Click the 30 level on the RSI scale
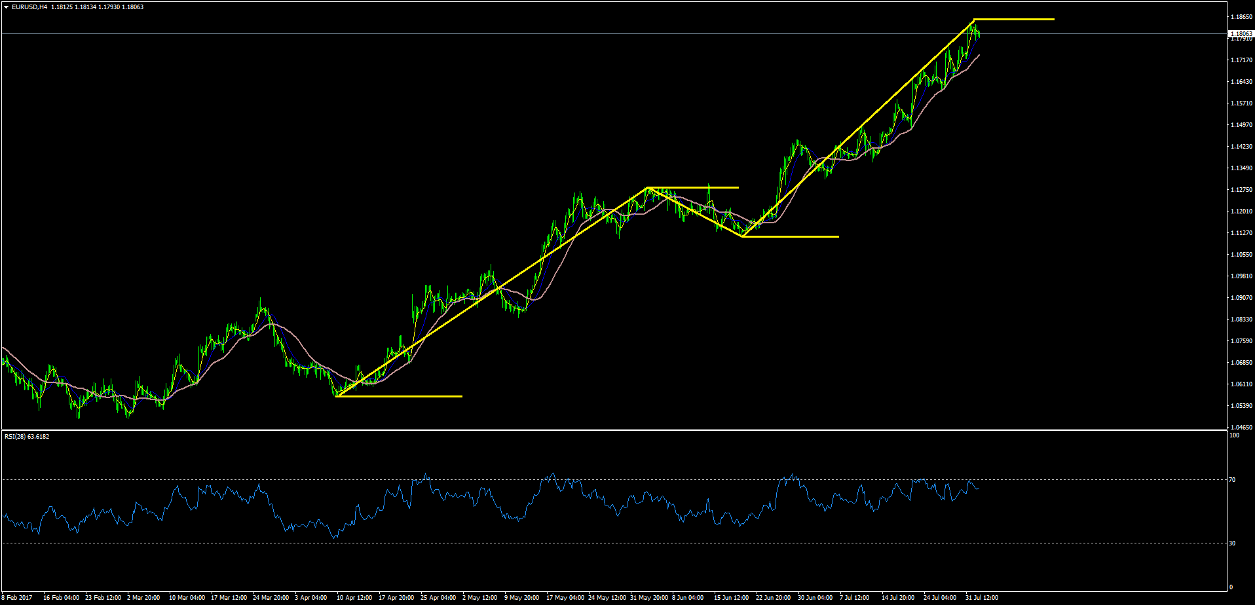 click(x=1232, y=543)
